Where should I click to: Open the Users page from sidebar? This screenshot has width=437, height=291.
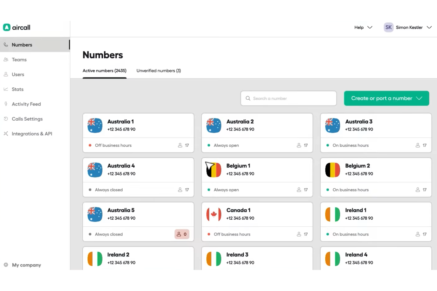(6, 74)
